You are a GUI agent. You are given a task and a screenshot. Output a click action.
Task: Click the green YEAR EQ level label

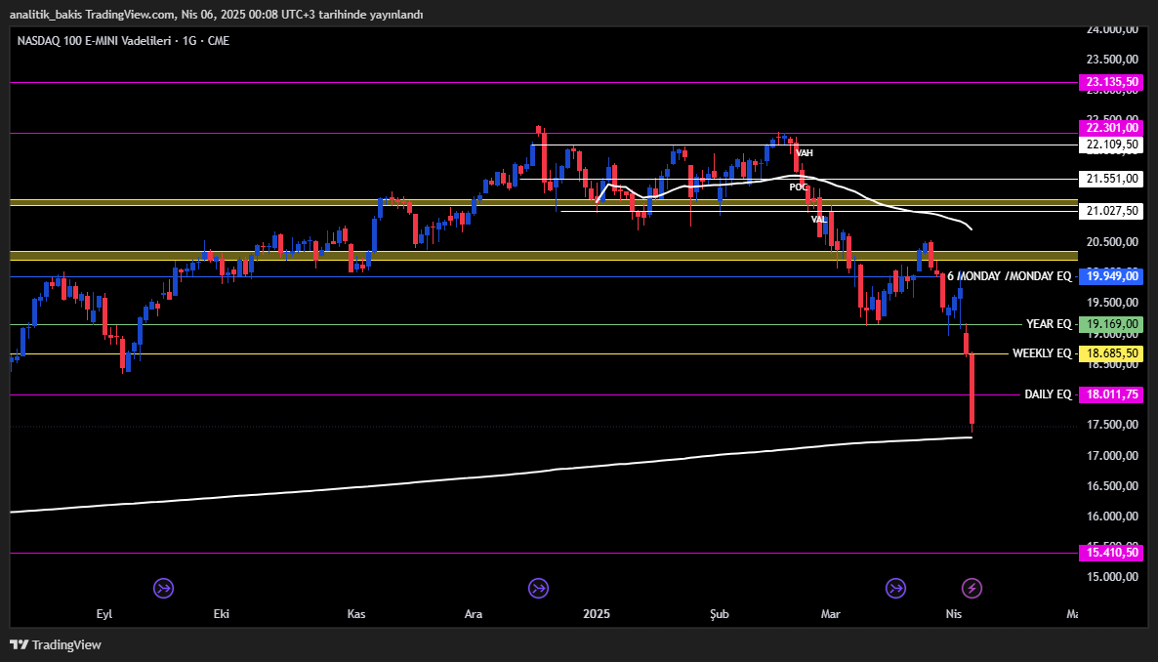(1111, 323)
